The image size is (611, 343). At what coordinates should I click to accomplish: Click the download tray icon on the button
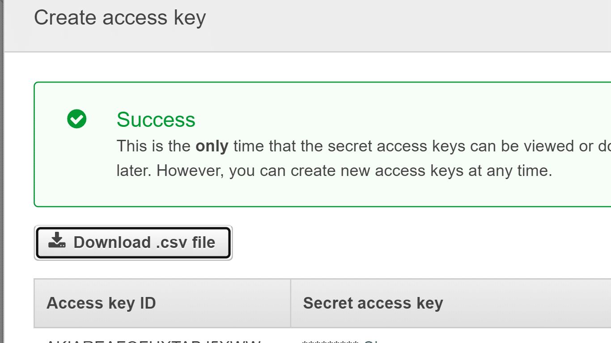[x=57, y=240]
